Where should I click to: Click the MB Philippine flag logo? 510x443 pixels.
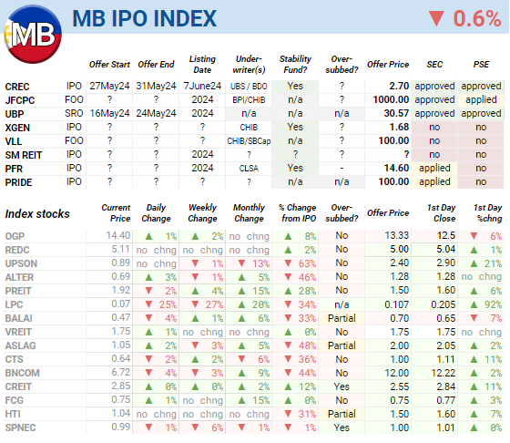(33, 34)
